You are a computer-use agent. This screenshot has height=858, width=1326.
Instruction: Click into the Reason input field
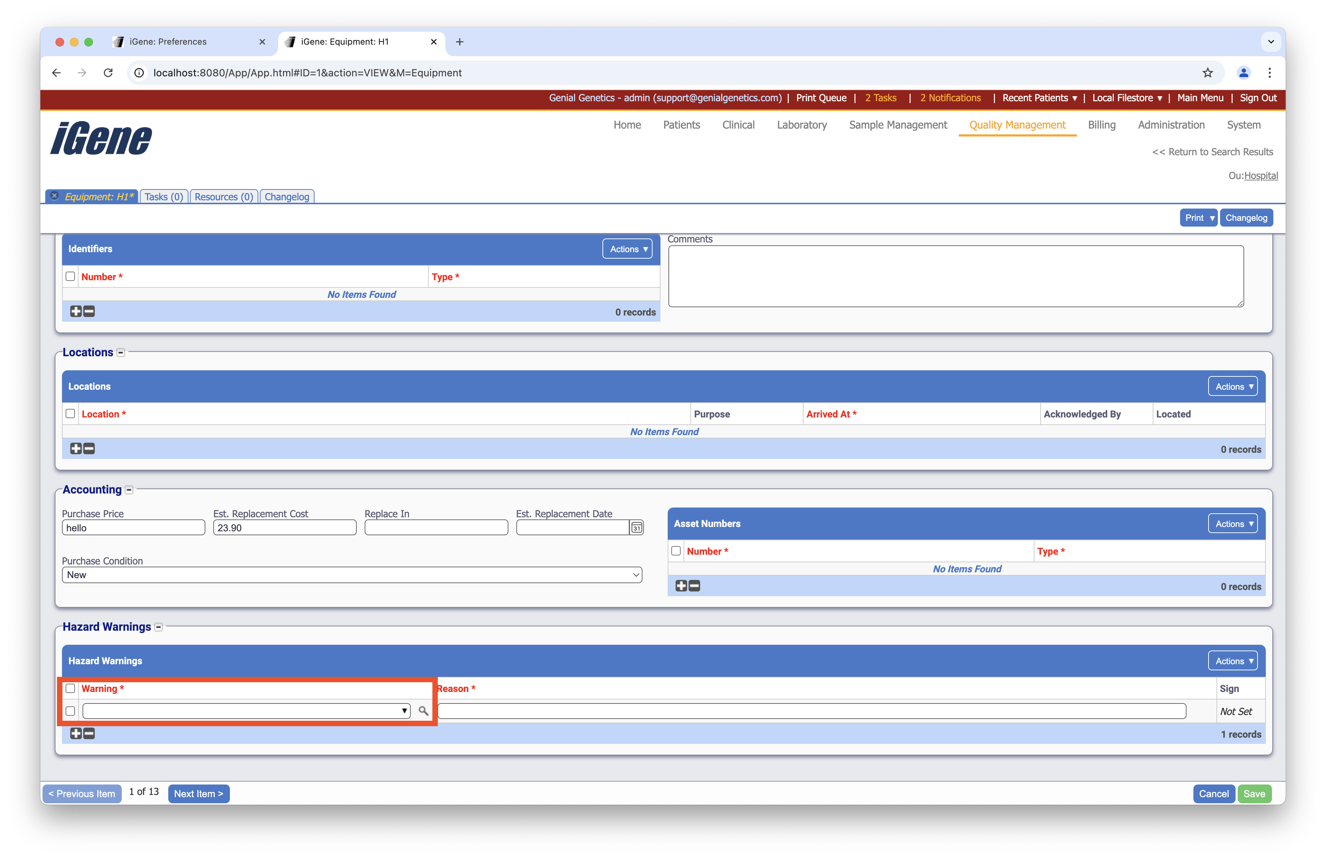coord(811,711)
